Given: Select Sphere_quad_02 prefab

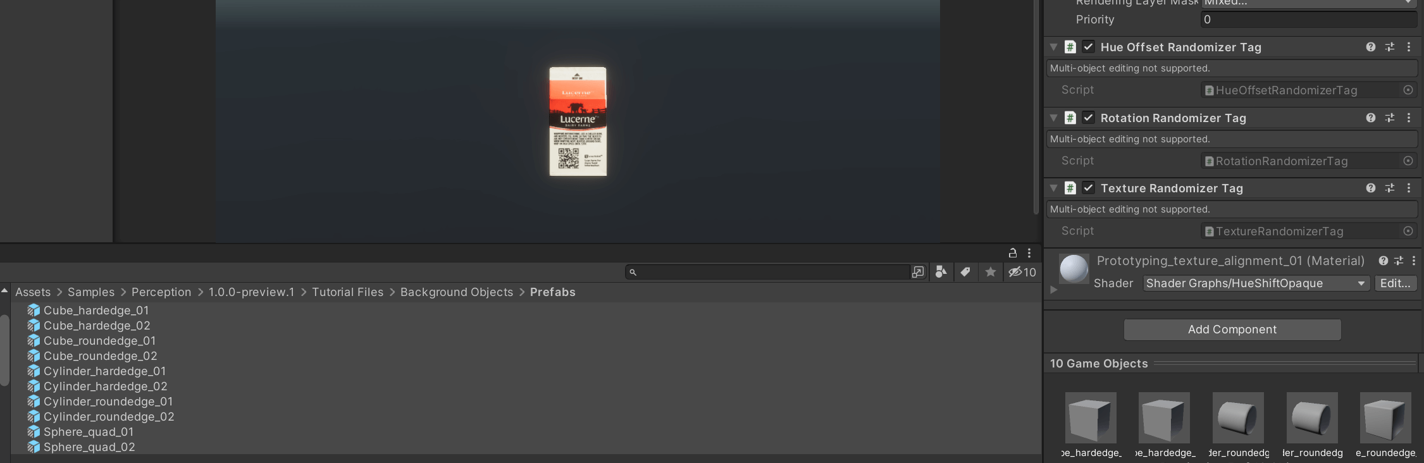Looking at the screenshot, I should click(x=89, y=447).
